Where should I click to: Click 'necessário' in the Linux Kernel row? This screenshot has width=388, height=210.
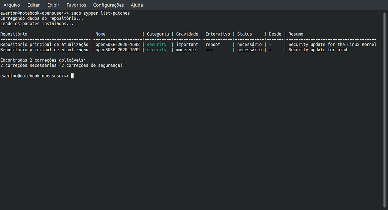[249, 45]
